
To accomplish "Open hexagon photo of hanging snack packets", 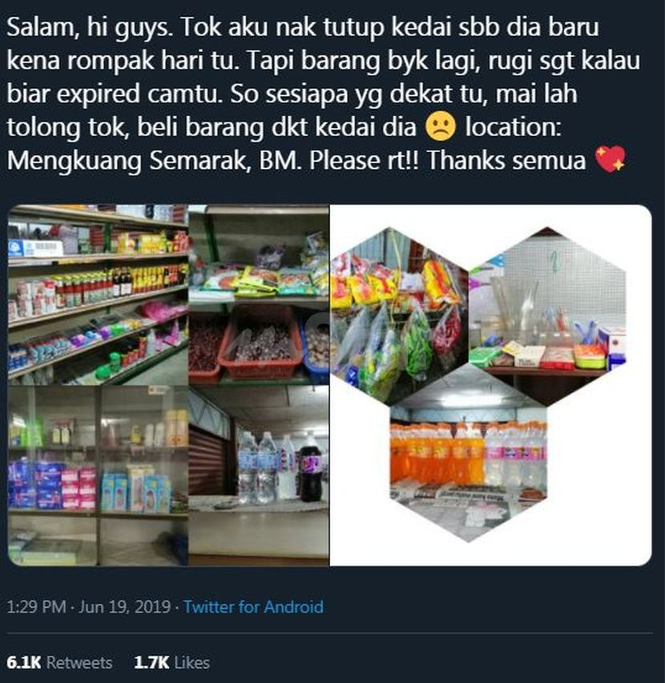I will (x=400, y=315).
